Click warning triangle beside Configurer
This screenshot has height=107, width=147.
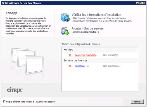(70, 66)
